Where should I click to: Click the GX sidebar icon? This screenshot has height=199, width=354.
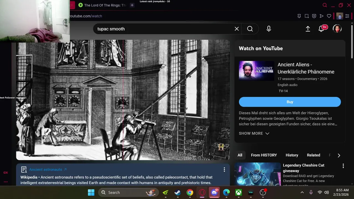6,172
